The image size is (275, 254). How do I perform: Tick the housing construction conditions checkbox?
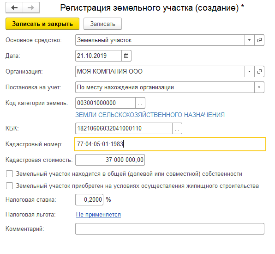click(x=10, y=186)
